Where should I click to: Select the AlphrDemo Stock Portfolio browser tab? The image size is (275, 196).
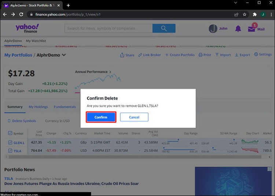[31, 5]
